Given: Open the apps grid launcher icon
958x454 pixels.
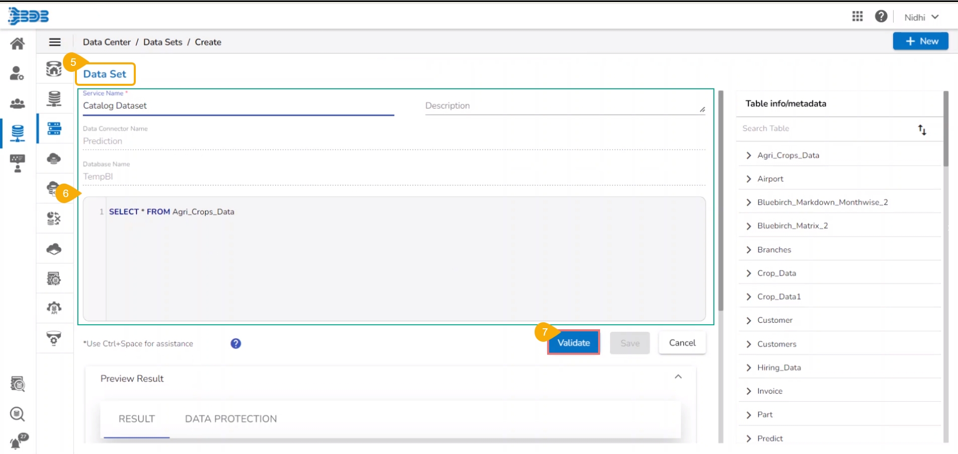Looking at the screenshot, I should 857,16.
